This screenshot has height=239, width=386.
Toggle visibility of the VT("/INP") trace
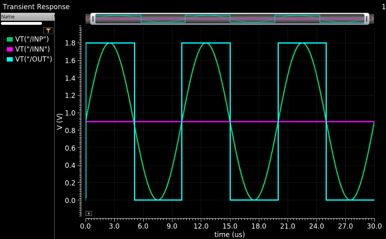(x=10, y=39)
